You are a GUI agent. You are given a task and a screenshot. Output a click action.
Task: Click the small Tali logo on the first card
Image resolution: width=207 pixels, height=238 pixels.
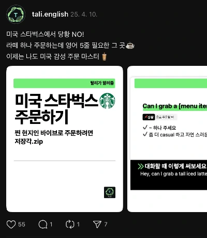coord(110,192)
